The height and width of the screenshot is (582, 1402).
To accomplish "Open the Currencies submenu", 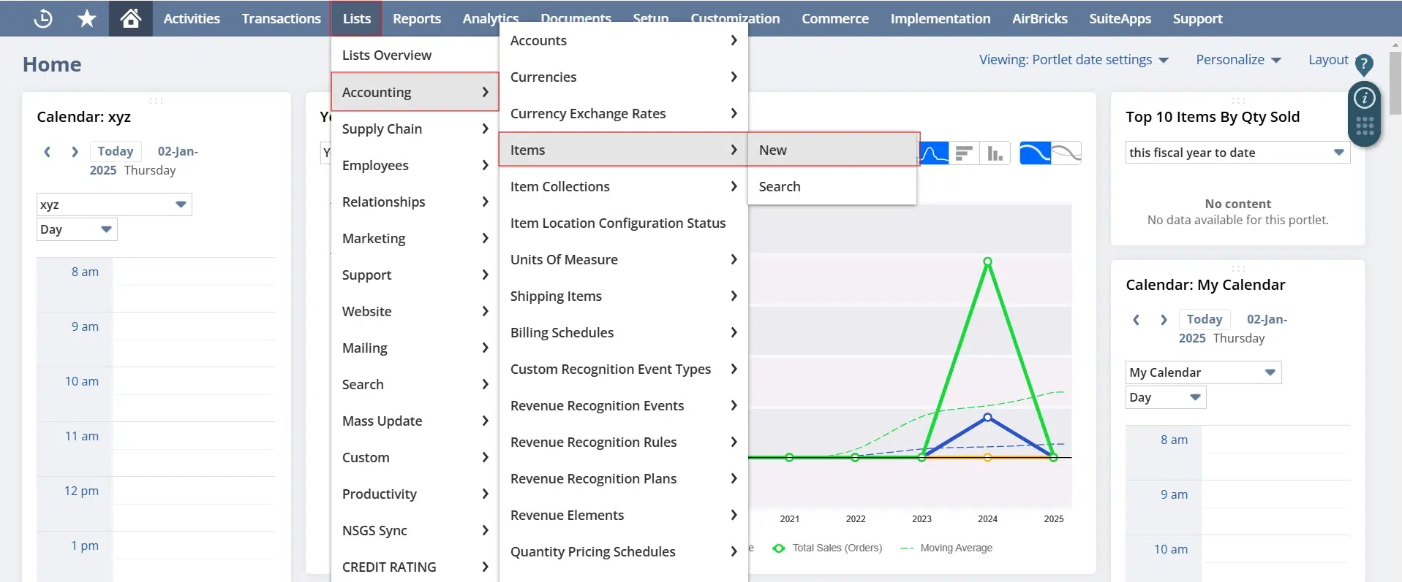I will [623, 77].
